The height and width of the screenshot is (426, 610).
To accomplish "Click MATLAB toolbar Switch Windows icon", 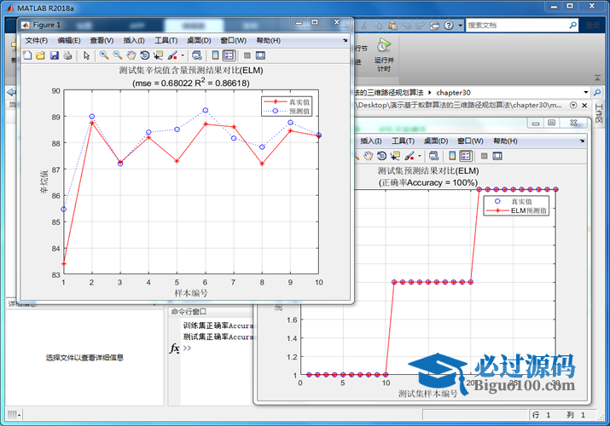I will coord(434,26).
